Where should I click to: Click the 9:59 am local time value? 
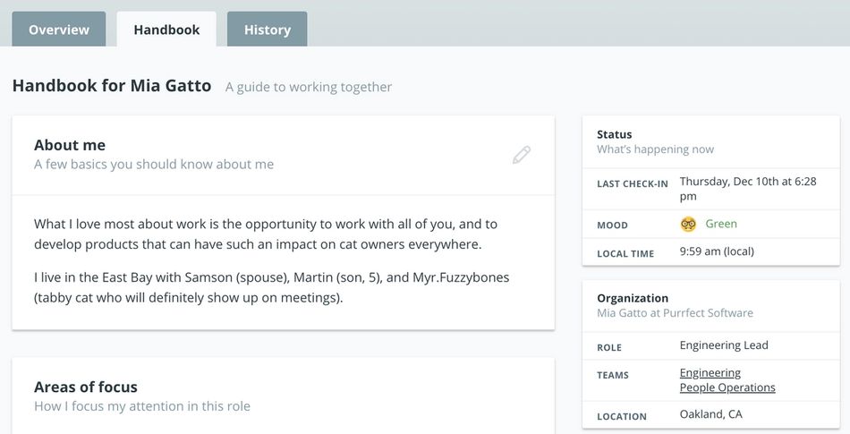pyautogui.click(x=717, y=252)
